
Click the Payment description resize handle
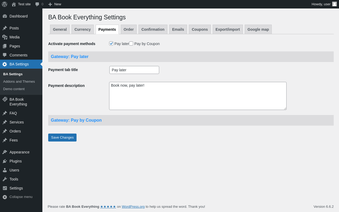pyautogui.click(x=285, y=108)
